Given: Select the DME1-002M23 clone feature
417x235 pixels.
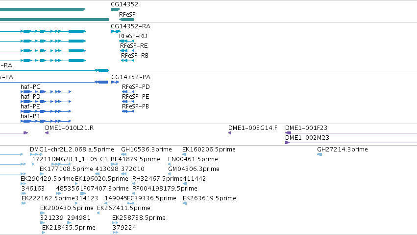Looking at the screenshot, I should 351,143.
